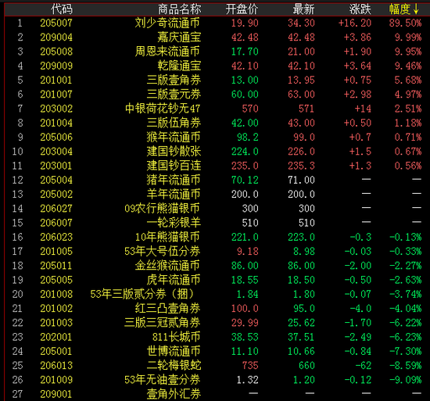Select the 53年无油壹分券 item

tap(163, 380)
